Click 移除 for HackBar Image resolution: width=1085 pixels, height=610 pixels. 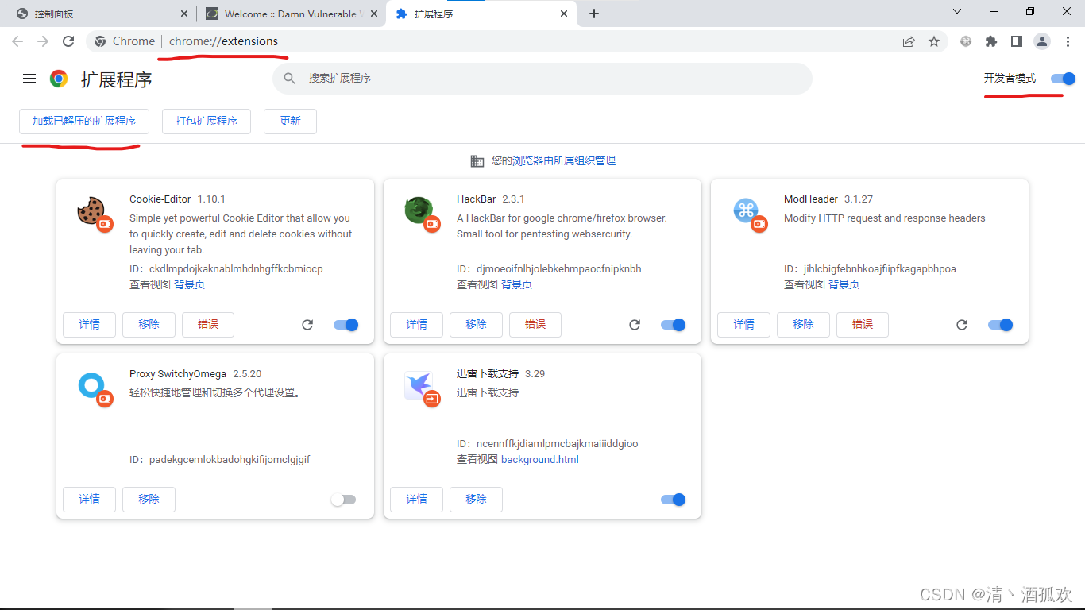tap(476, 325)
